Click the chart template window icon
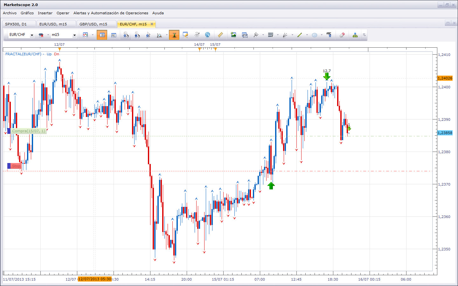Image resolution: width=458 pixels, height=286 pixels. (x=245, y=35)
